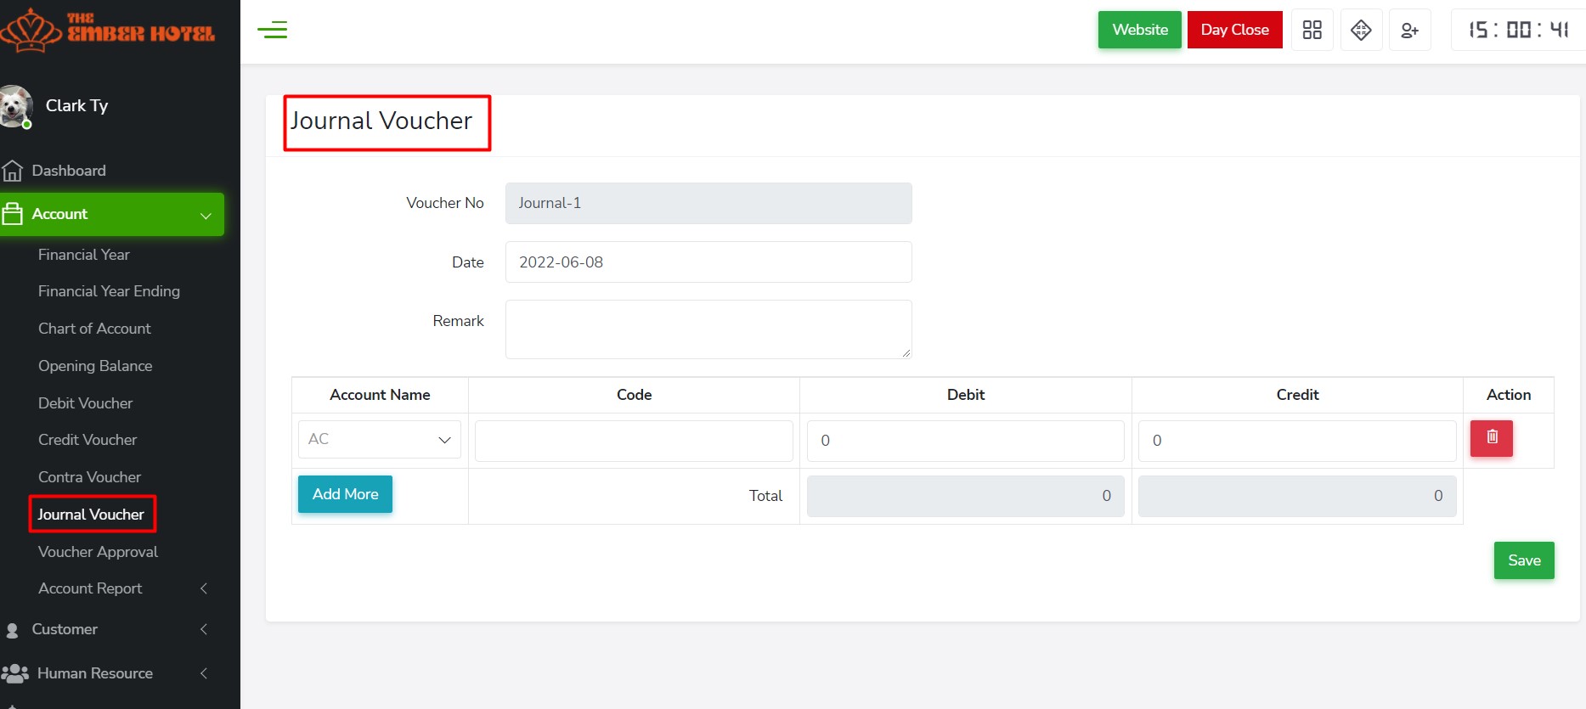Image resolution: width=1586 pixels, height=709 pixels.
Task: Click the hamburger menu toggle icon
Action: pyautogui.click(x=272, y=31)
